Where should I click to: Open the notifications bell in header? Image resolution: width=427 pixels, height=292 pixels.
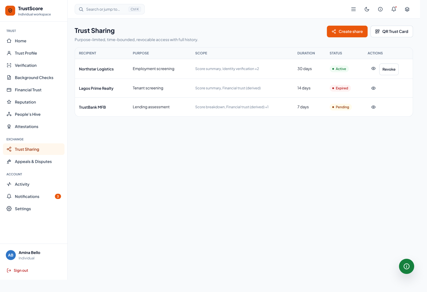(x=394, y=9)
